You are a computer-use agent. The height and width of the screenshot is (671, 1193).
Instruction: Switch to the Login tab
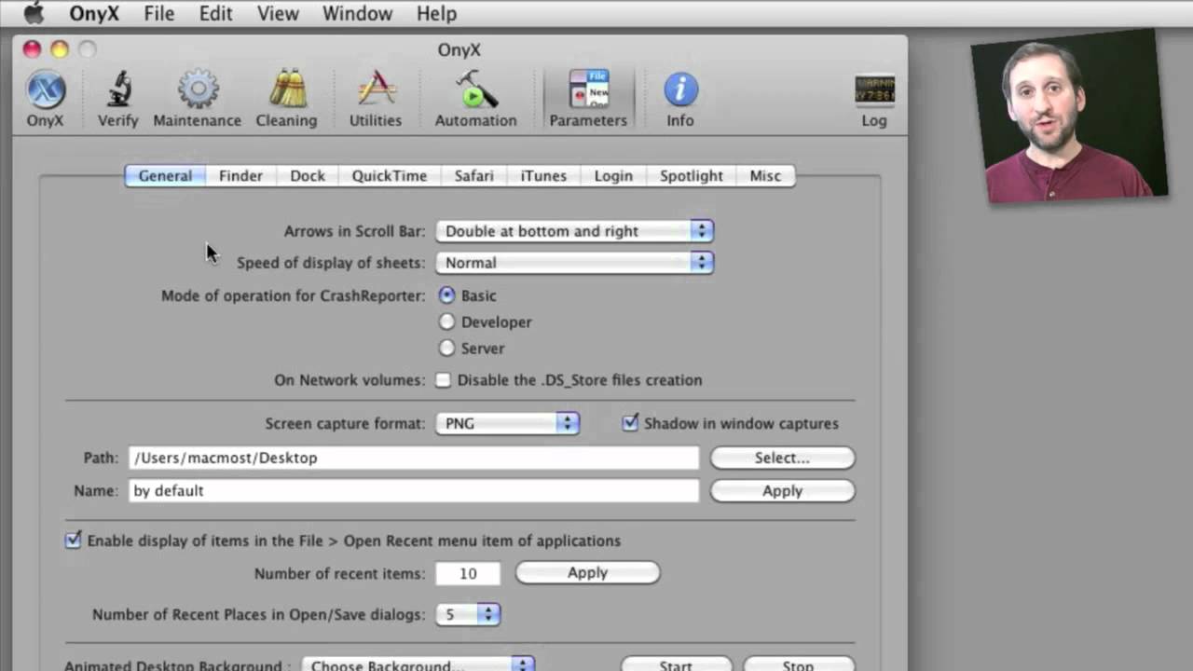pos(613,175)
